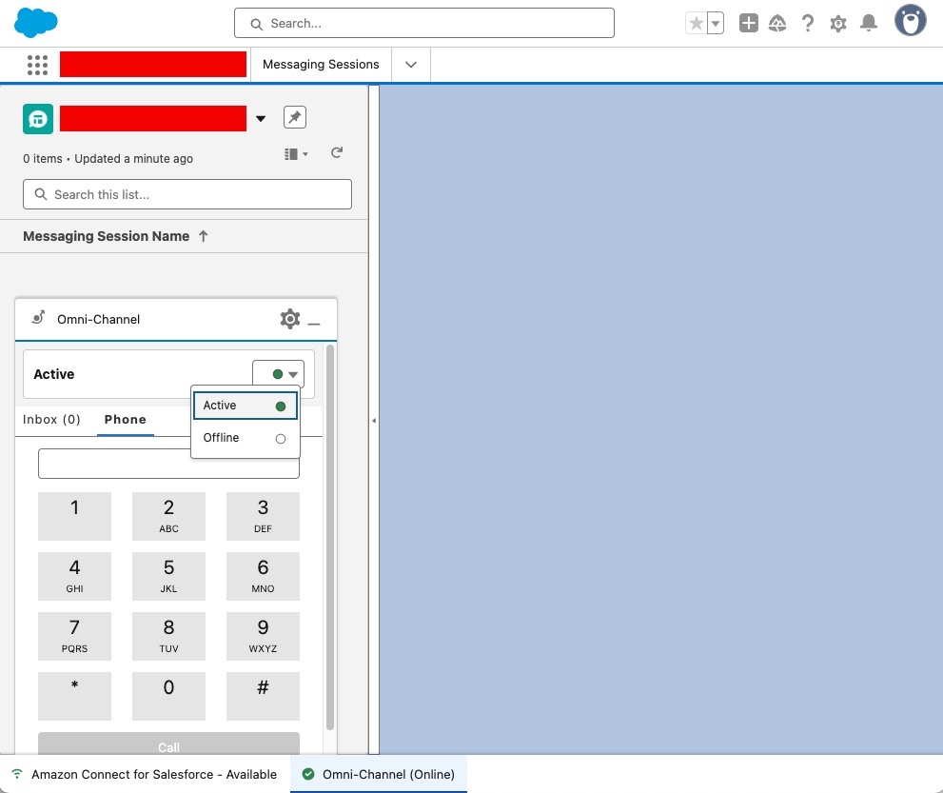Open Omni-Channel settings gear

click(x=290, y=319)
